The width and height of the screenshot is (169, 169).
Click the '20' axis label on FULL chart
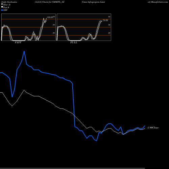[x=109, y=33]
